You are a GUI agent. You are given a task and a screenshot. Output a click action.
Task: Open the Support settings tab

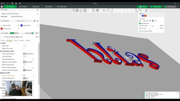(22, 40)
